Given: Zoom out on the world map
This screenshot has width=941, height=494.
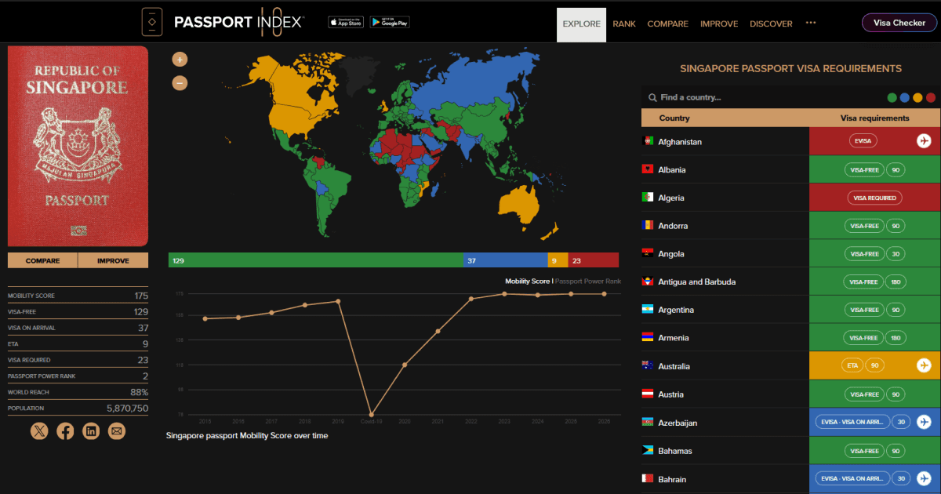Looking at the screenshot, I should click(x=180, y=82).
